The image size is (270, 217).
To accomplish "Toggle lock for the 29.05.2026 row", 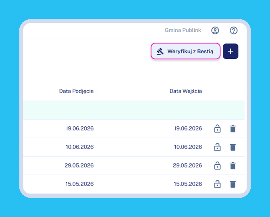I will pyautogui.click(x=217, y=165).
